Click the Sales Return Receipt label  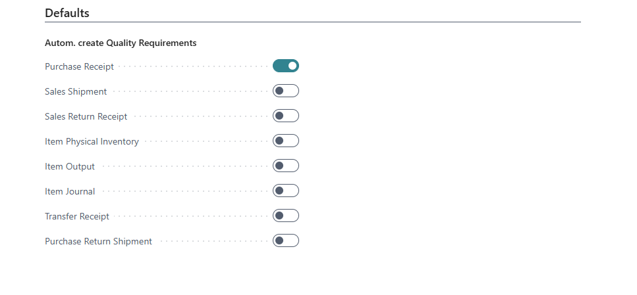click(x=86, y=117)
